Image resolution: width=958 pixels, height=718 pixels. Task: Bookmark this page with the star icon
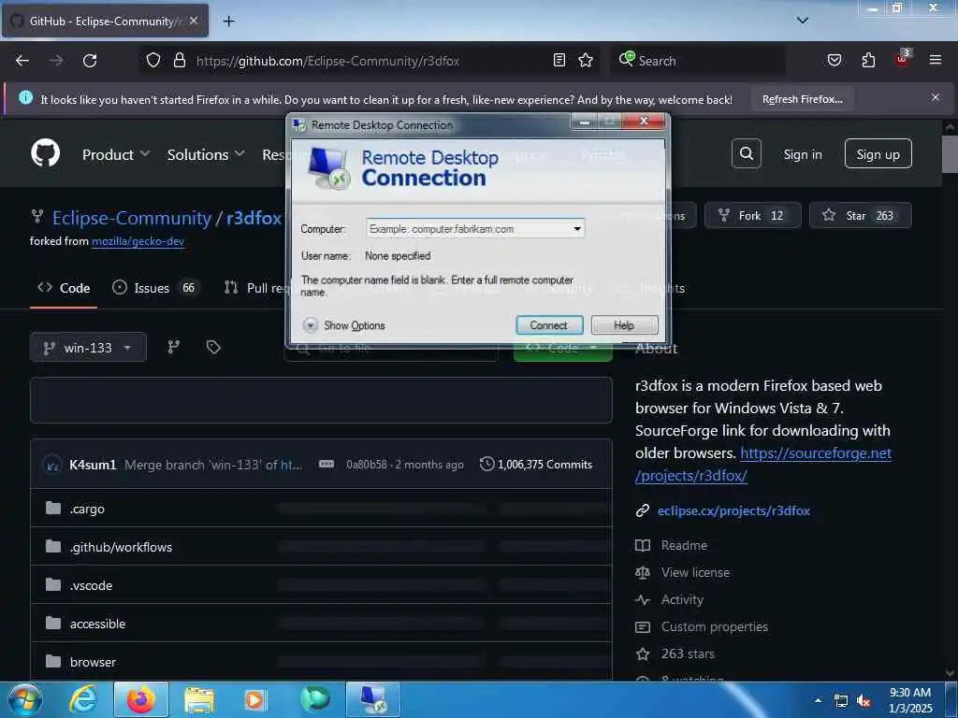[586, 60]
